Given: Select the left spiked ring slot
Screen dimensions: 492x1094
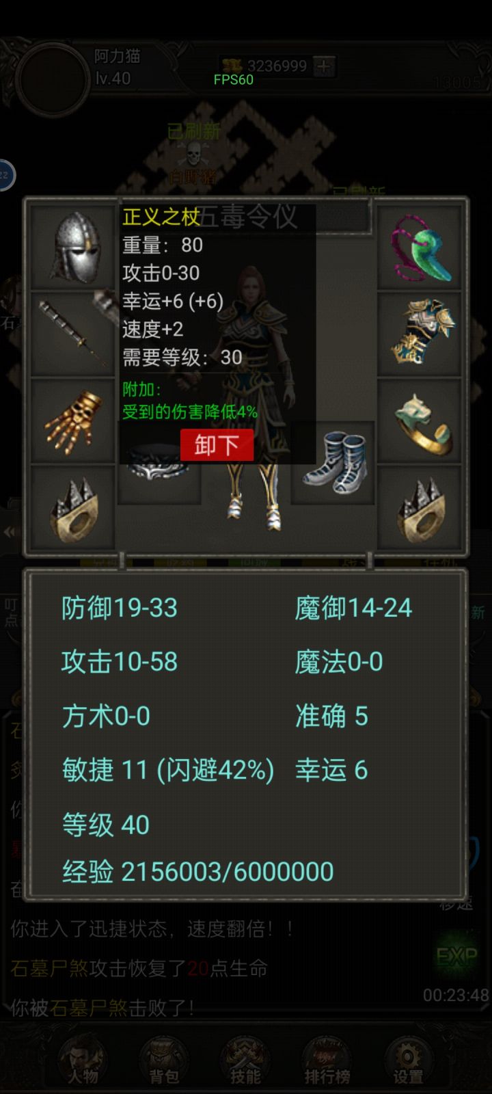Looking at the screenshot, I should tap(73, 507).
